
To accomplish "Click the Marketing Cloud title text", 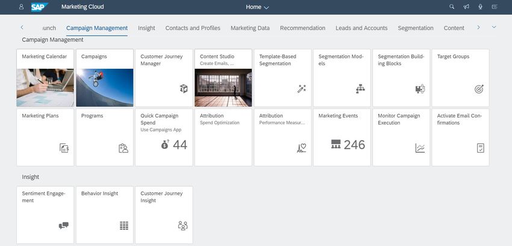I will click(83, 7).
